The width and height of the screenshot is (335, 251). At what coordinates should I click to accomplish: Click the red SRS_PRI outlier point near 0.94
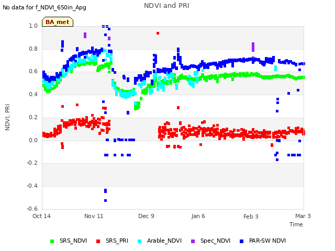(158, 33)
